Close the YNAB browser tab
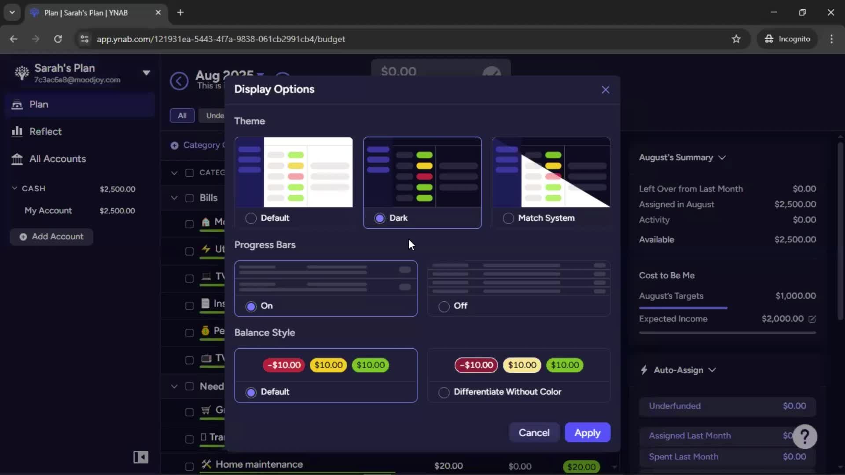The image size is (845, 475). (x=158, y=13)
